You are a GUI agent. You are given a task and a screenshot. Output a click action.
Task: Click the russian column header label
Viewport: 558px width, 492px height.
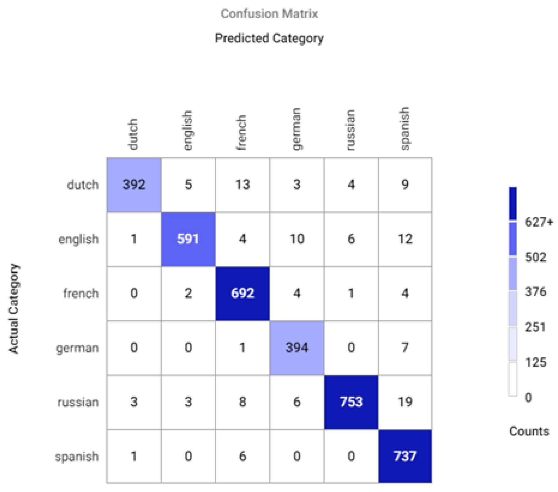click(351, 130)
